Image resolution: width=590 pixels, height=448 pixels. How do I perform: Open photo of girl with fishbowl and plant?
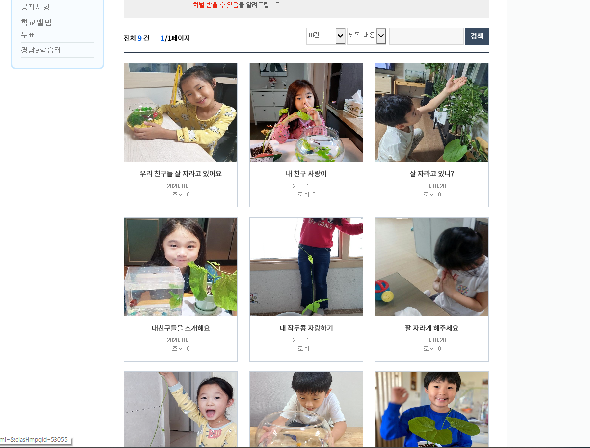(x=306, y=112)
